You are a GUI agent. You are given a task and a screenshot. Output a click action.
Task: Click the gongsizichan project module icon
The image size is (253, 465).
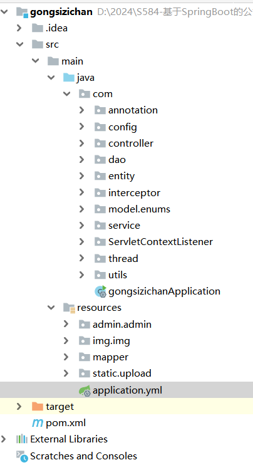coord(22,12)
